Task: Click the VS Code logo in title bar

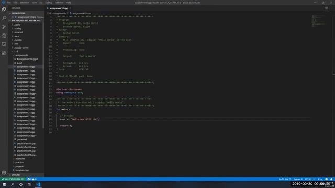Action: coord(3,2)
